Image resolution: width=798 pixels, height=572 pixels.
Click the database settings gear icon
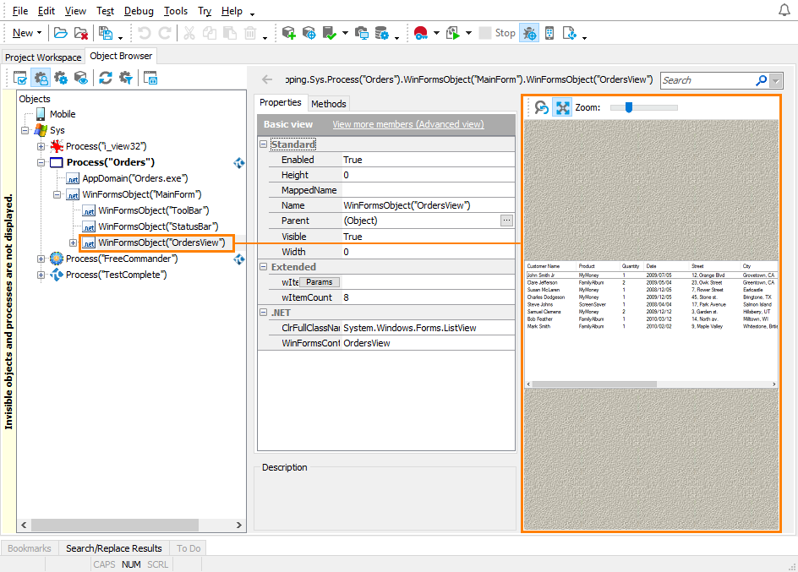coord(382,33)
